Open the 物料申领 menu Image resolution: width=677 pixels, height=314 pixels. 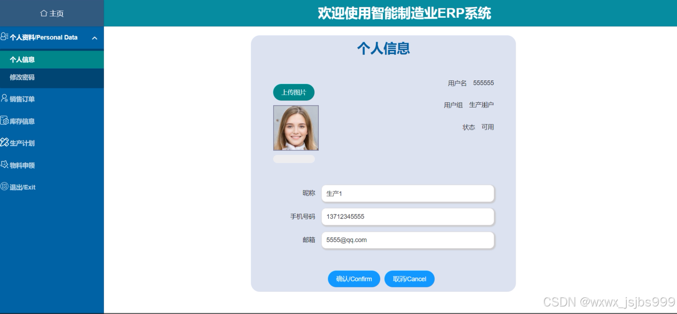52,165
